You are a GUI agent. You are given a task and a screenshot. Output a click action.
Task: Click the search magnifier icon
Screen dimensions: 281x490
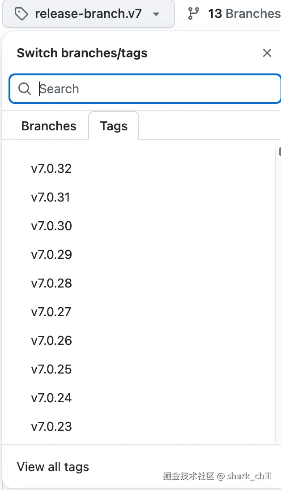pyautogui.click(x=25, y=89)
